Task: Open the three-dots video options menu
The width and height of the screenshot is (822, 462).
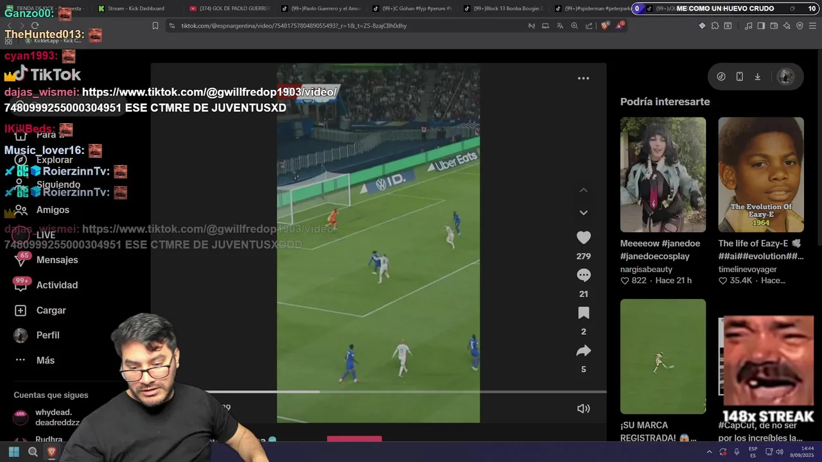Action: [583, 78]
